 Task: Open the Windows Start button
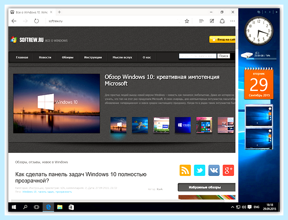14,207
